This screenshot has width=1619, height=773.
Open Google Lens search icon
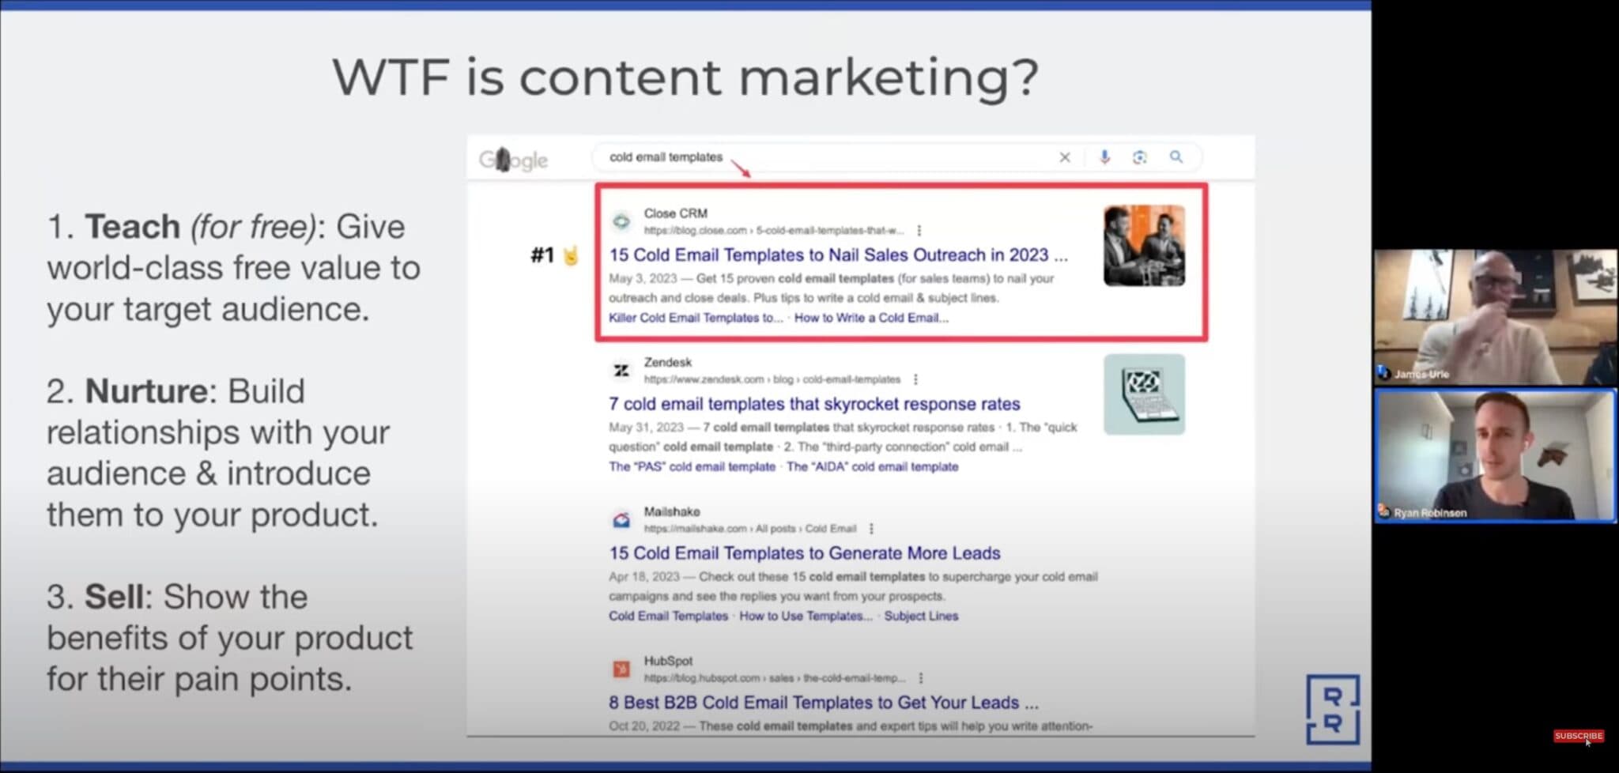[1139, 156]
